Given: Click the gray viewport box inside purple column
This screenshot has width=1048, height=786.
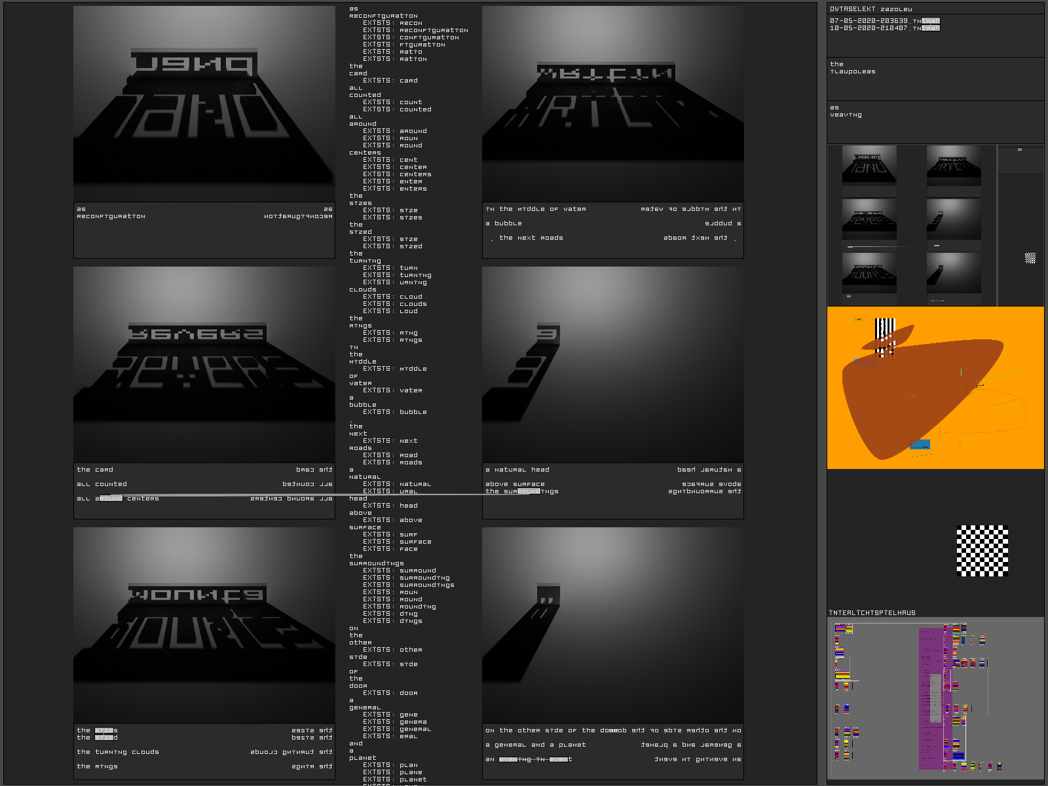Looking at the screenshot, I should (935, 698).
